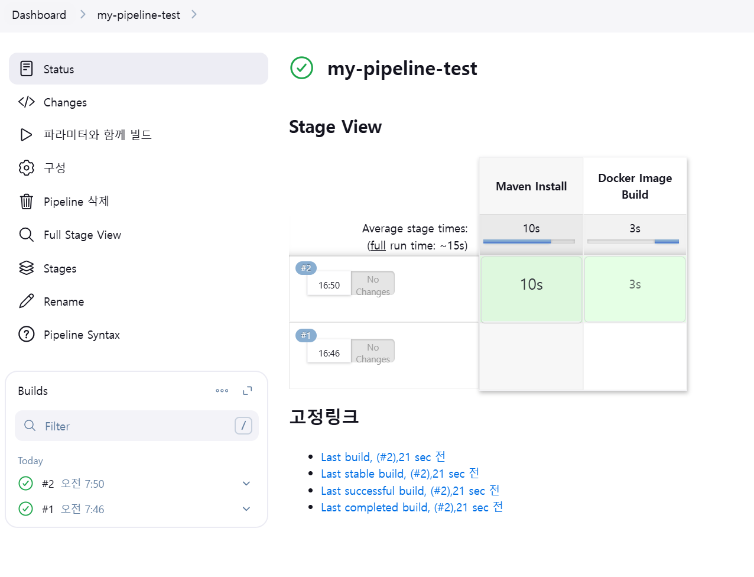Click the gear icon next to 구성
The image size is (754, 577).
coord(27,168)
